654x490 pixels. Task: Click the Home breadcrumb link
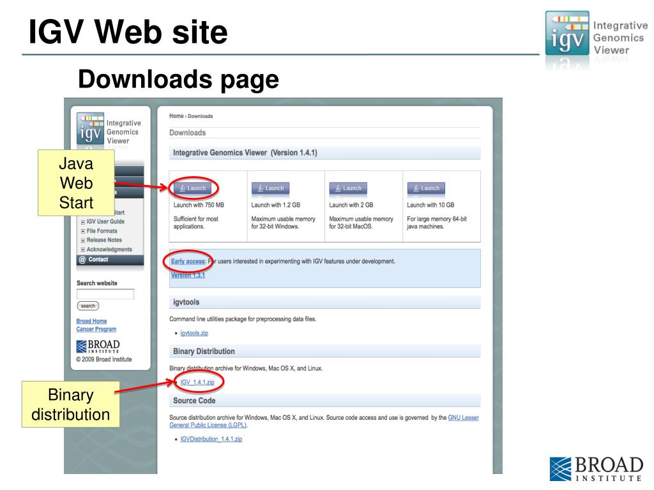point(176,116)
